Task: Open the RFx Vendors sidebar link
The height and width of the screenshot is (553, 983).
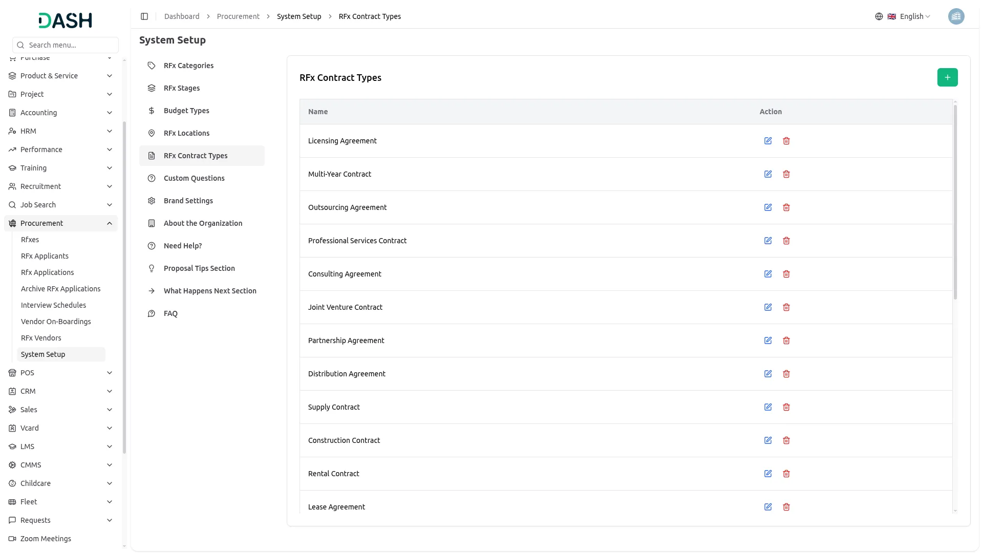Action: (x=41, y=338)
